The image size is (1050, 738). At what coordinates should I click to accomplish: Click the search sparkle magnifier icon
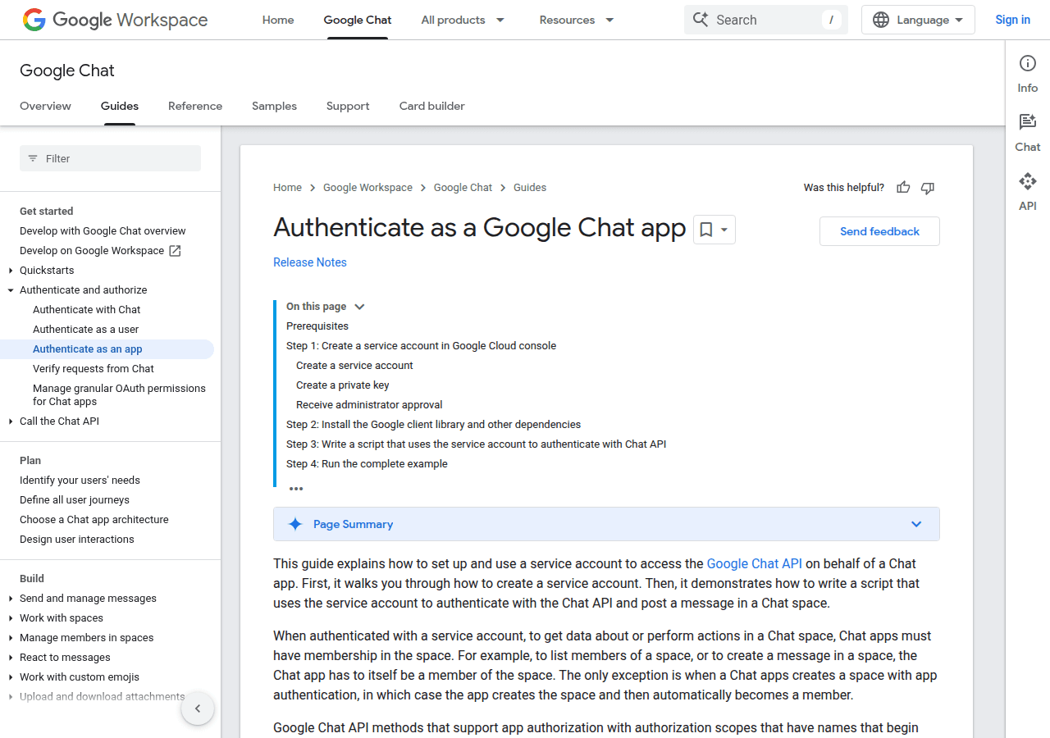coord(700,20)
